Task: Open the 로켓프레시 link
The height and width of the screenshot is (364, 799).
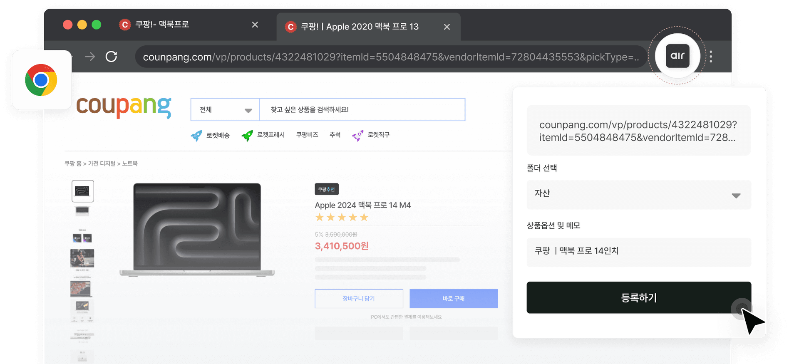Action: 271,135
